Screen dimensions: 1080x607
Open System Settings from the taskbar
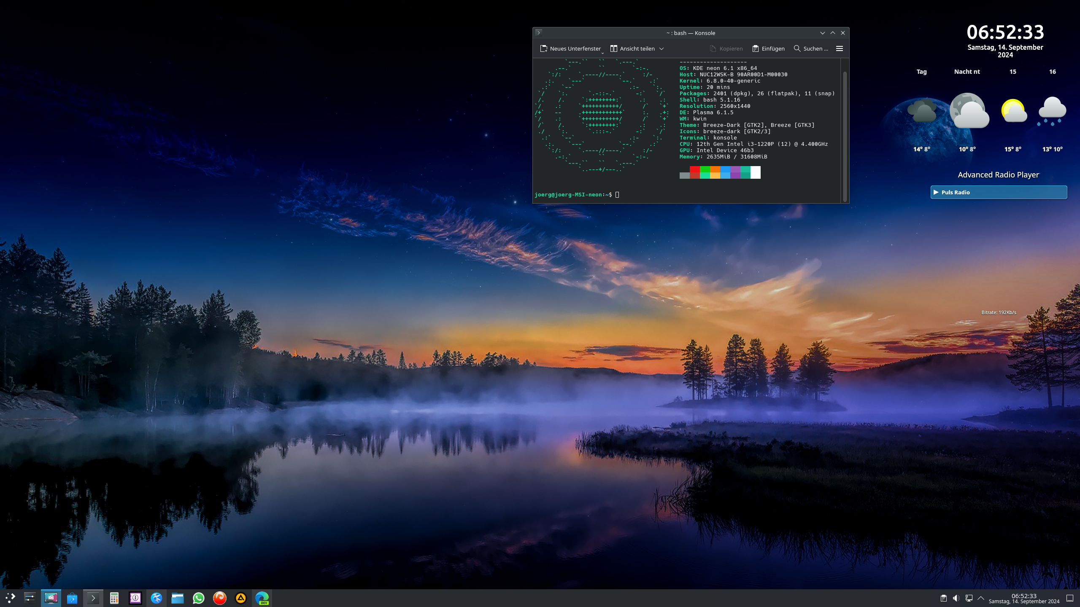click(x=30, y=598)
